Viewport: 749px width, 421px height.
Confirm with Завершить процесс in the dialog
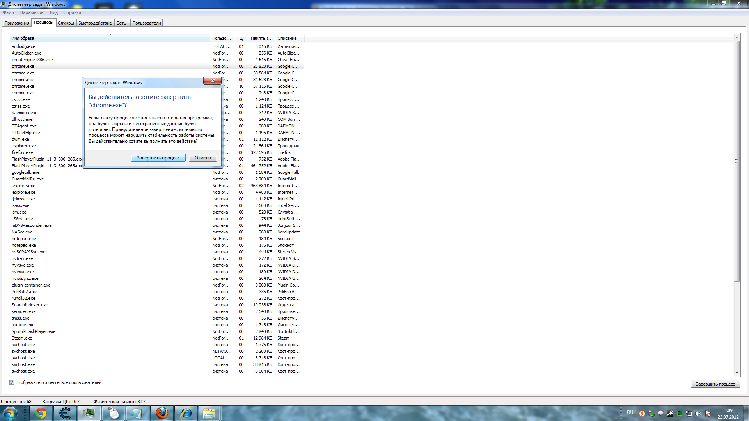click(158, 158)
